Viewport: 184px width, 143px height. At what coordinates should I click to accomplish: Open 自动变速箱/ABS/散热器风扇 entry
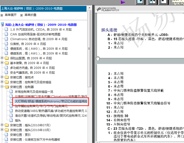tap(51, 111)
